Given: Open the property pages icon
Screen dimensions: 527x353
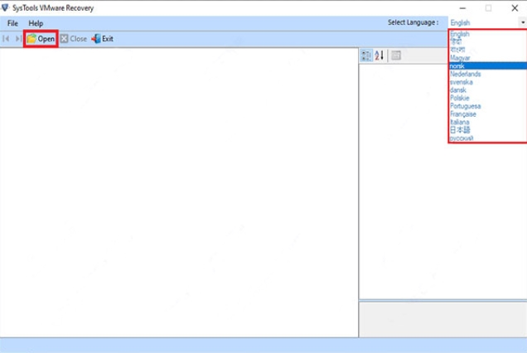Looking at the screenshot, I should pos(396,56).
